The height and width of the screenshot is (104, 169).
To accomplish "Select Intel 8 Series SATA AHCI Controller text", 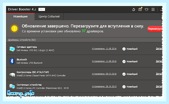I will (x=41, y=76).
